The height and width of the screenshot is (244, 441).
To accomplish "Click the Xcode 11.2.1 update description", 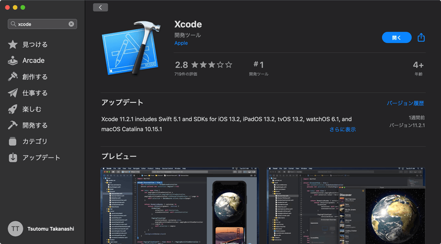I will 226,124.
